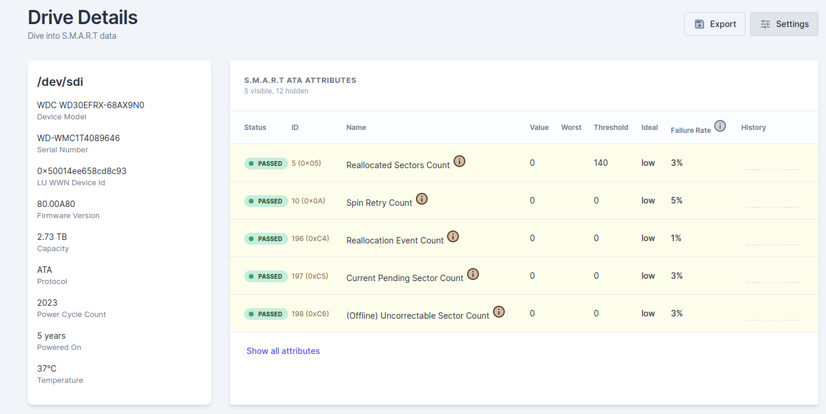Expand the Spin Retry Count row

[x=524, y=201]
